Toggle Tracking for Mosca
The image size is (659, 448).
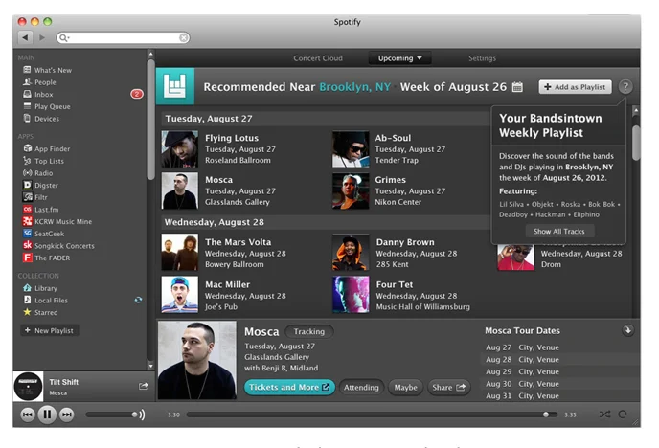(308, 332)
